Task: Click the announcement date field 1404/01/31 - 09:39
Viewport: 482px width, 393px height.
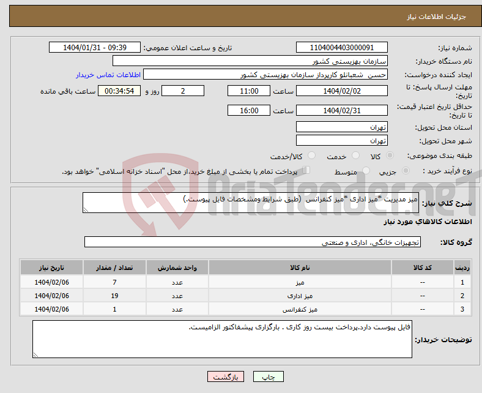Action: coord(95,47)
